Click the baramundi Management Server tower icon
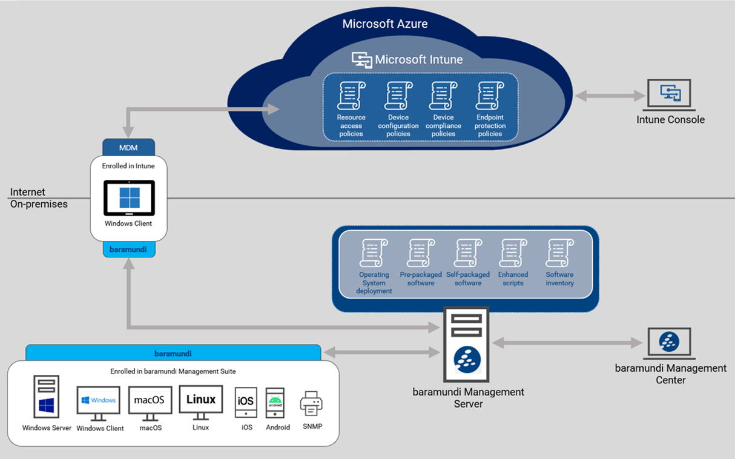The height and width of the screenshot is (459, 735). click(466, 345)
